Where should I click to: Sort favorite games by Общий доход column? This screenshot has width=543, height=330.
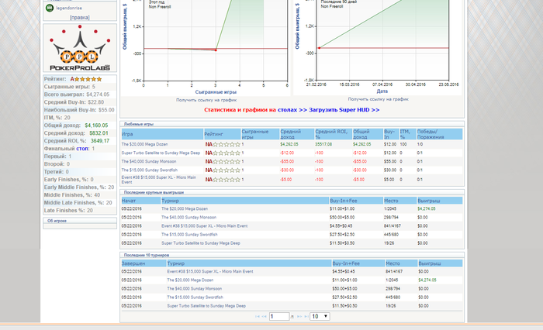[x=368, y=134]
